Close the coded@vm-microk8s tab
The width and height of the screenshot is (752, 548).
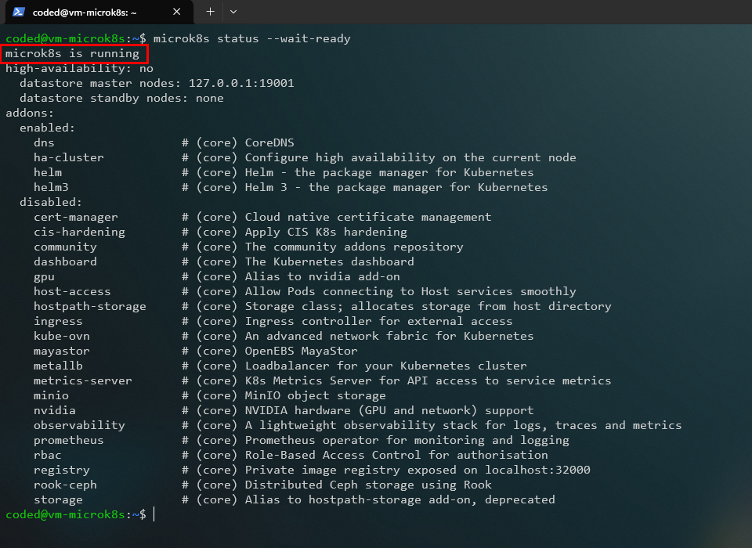coord(176,12)
